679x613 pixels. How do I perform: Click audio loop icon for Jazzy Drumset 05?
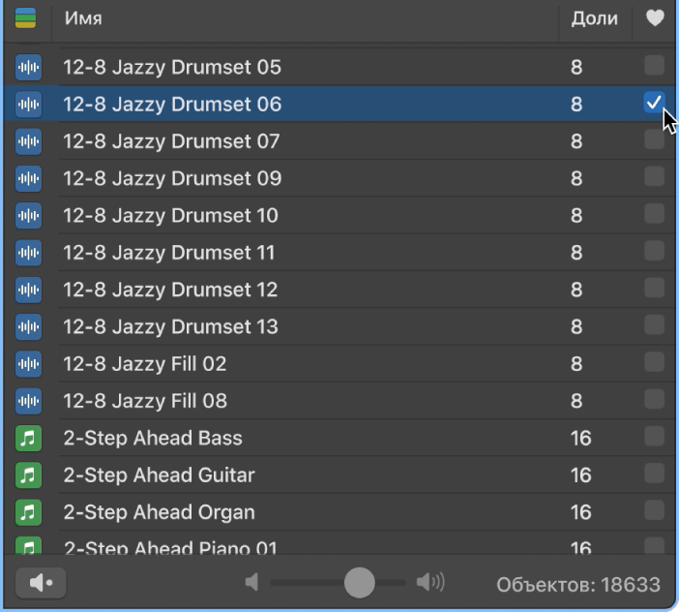pos(29,68)
